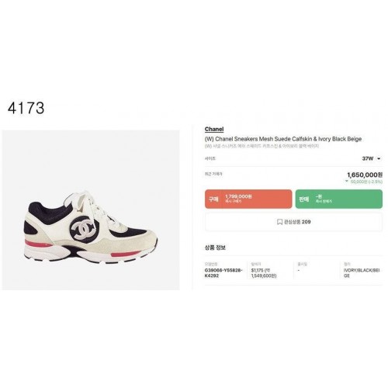Click the model number G39066-Y55828-K4292
This screenshot has height=388, width=388.
click(x=223, y=273)
